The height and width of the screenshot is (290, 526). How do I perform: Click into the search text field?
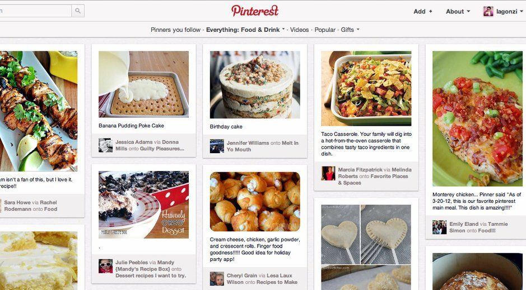pyautogui.click(x=35, y=11)
